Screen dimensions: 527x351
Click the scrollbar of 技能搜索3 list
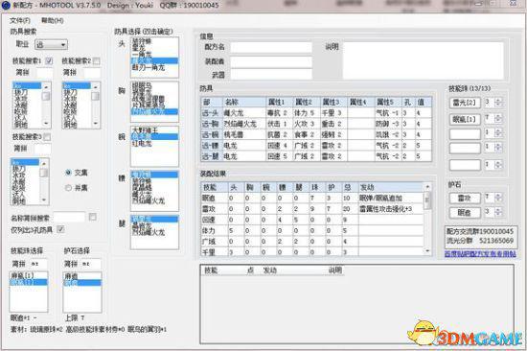point(44,181)
